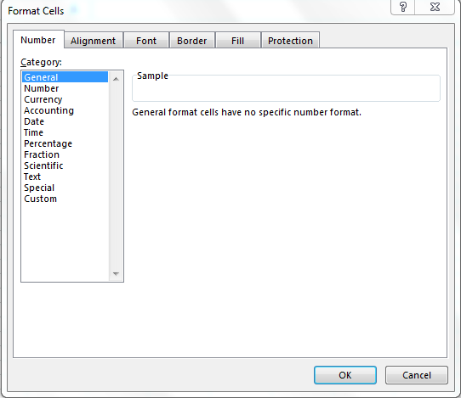Choose the Number category
This screenshot has width=461, height=398.
click(42, 88)
